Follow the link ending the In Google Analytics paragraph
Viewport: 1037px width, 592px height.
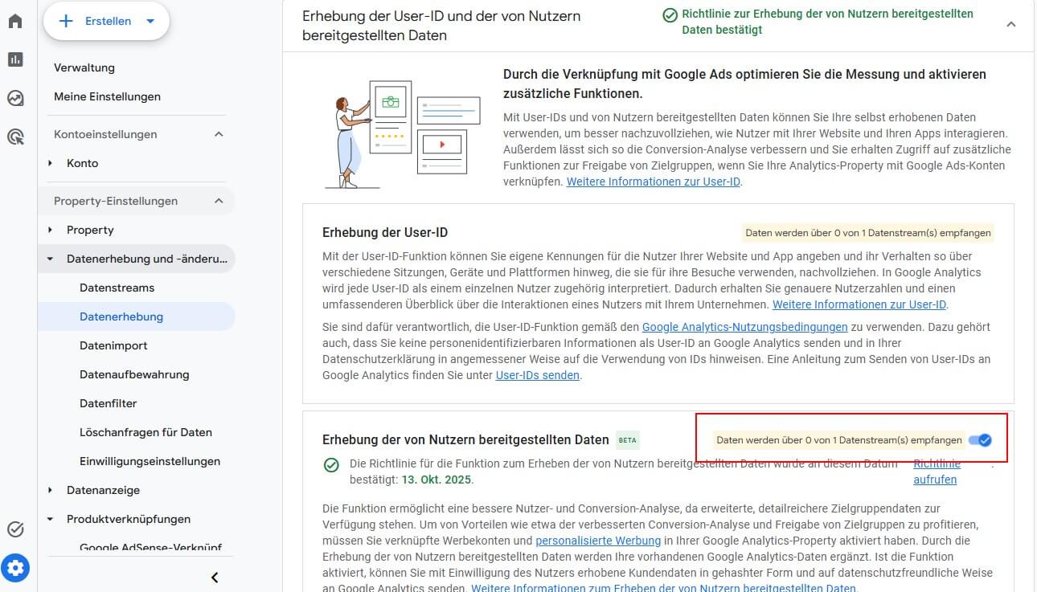pos(859,304)
